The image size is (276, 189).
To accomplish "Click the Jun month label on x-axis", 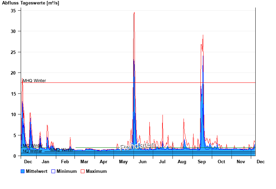I will [142, 162].
